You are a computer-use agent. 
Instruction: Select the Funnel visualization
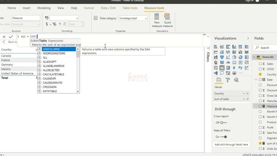coord(222,57)
